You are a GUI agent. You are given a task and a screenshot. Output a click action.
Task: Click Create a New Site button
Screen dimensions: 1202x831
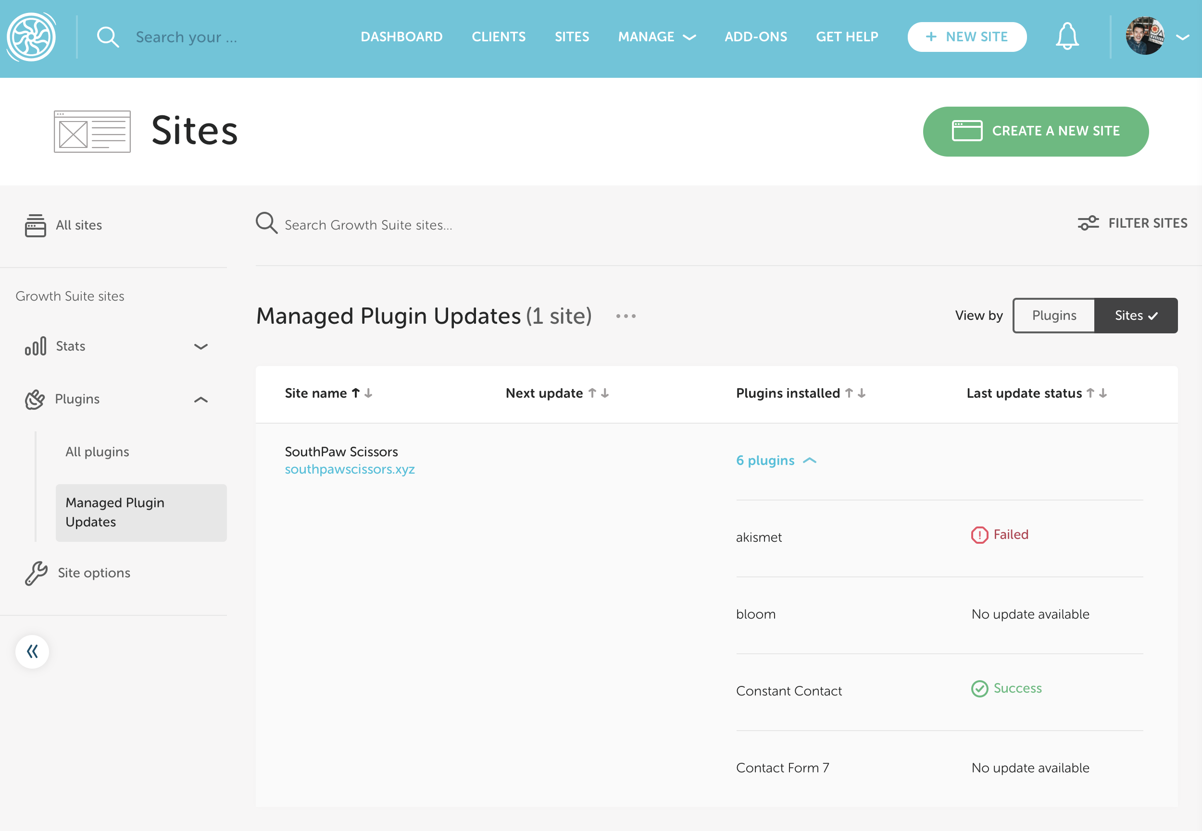point(1035,131)
